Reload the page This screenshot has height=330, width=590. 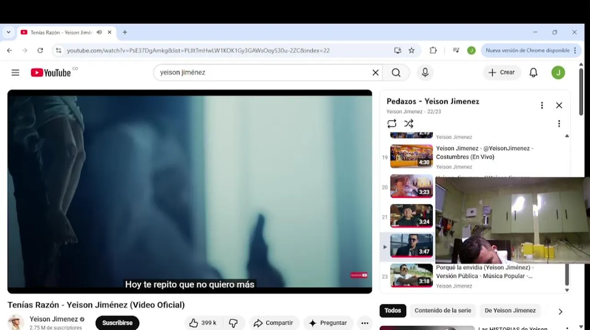[x=40, y=50]
